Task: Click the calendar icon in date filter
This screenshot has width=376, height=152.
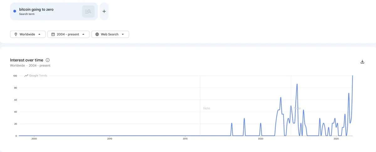Action: 53,34
